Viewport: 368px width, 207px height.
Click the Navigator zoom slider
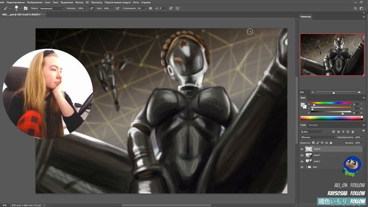[336, 92]
